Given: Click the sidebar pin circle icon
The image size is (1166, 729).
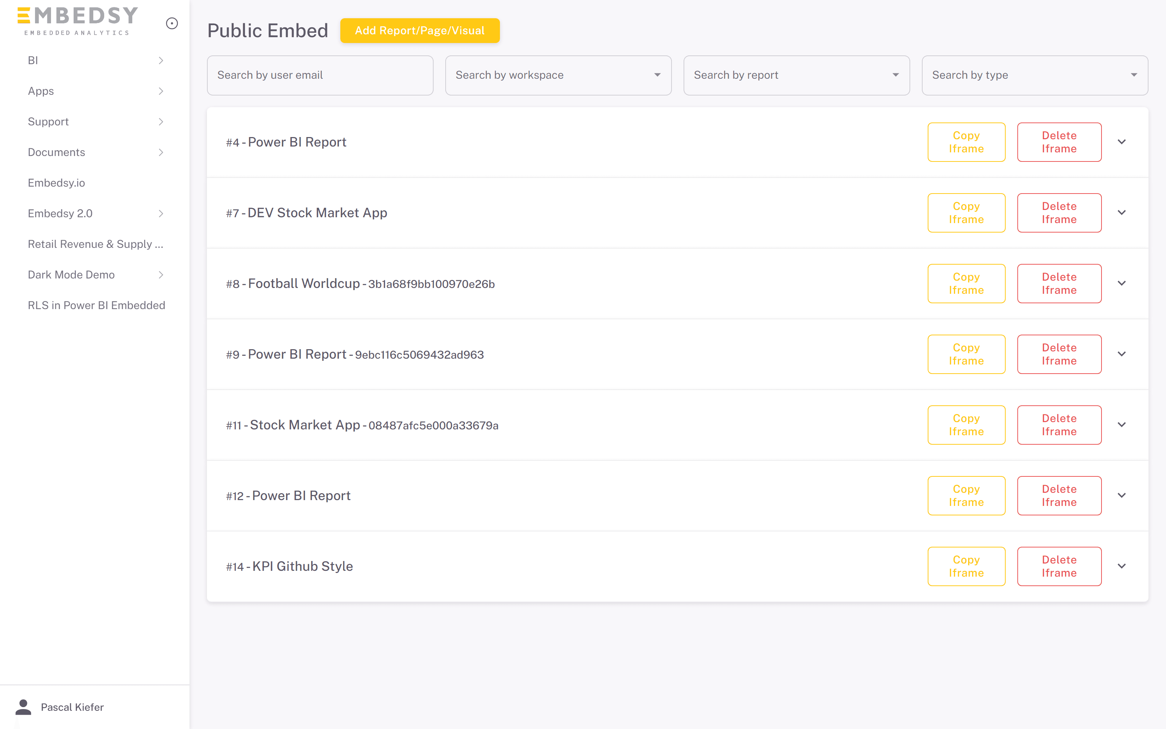Looking at the screenshot, I should (172, 23).
